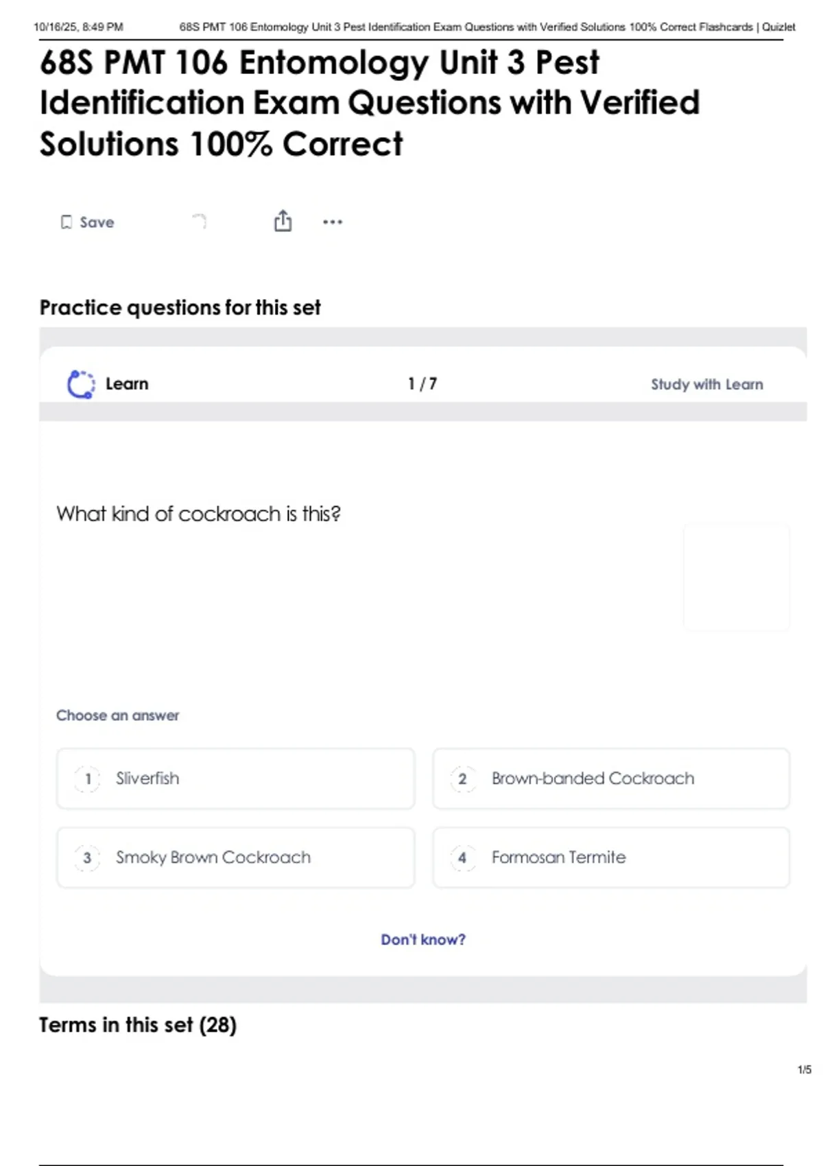Open the three-dot more options menu
The image size is (823, 1166).
click(333, 222)
